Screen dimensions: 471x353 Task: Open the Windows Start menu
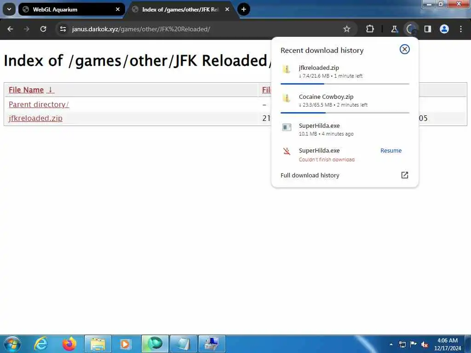[x=11, y=344]
